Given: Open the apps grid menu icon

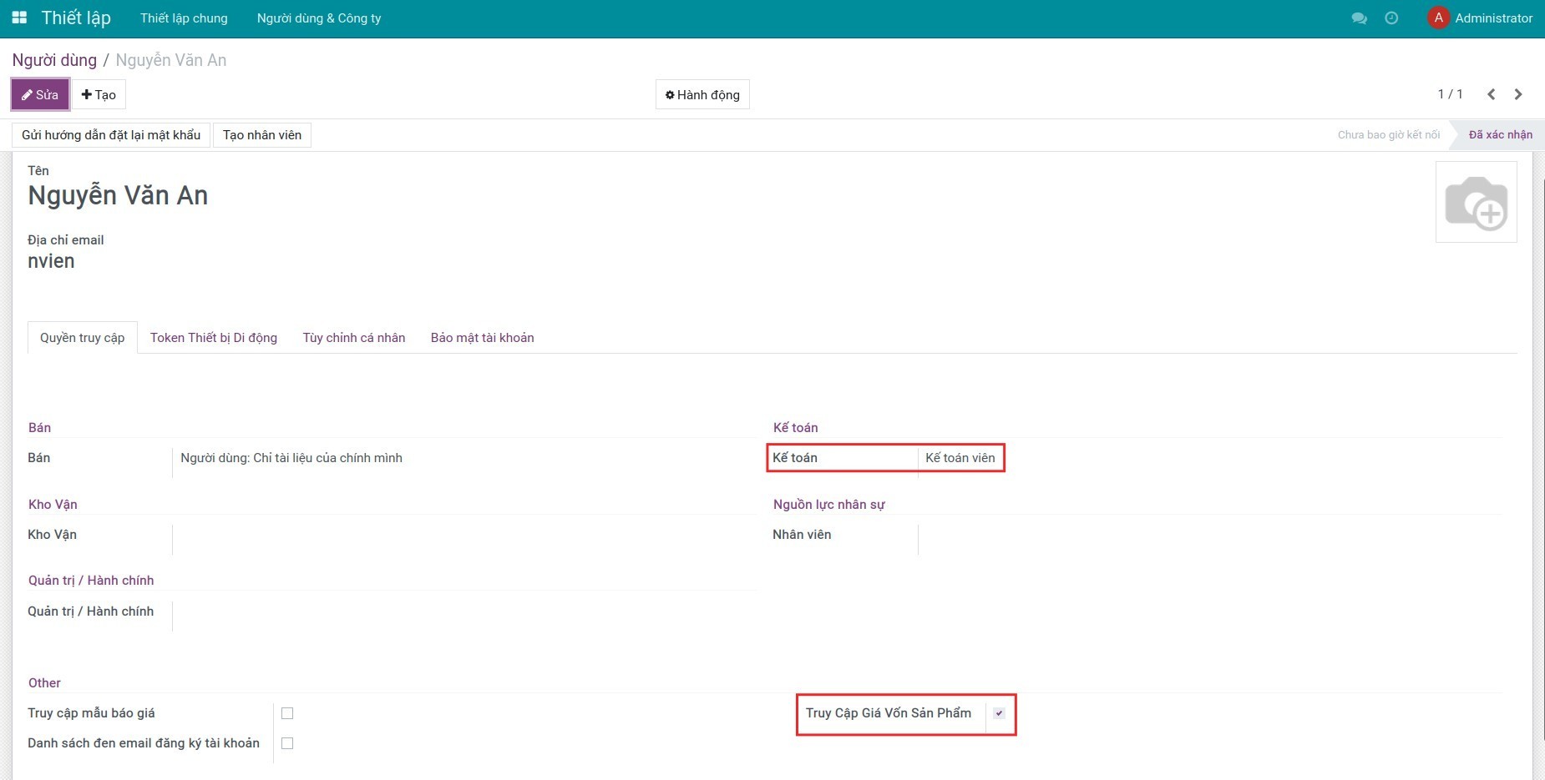Looking at the screenshot, I should tap(19, 18).
